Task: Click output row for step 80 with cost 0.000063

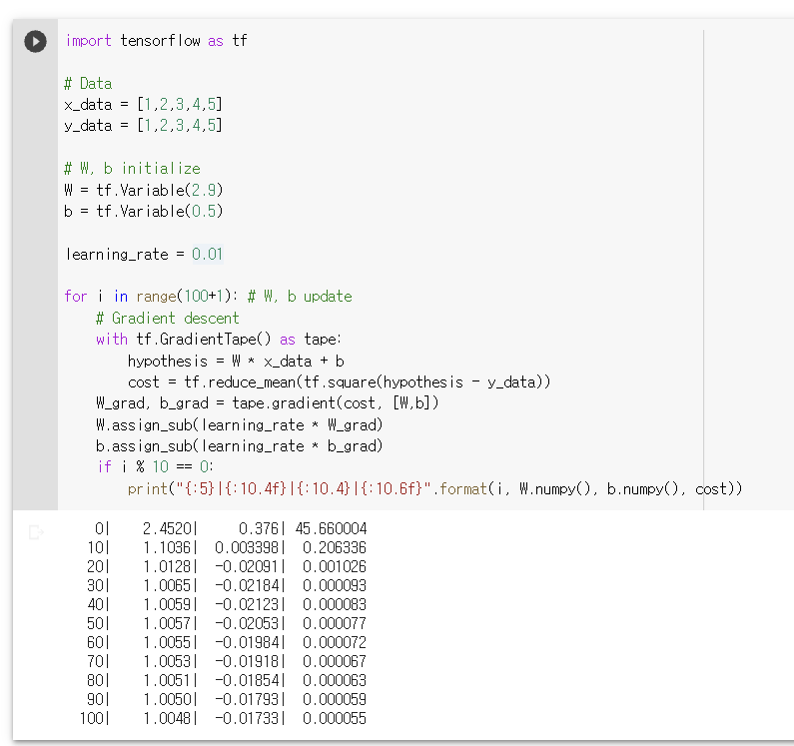Action: pos(227,680)
